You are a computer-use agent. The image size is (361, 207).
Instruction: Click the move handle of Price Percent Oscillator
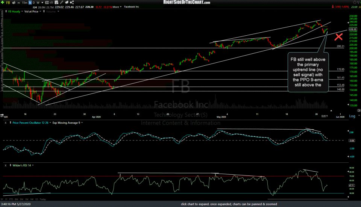tap(11, 123)
